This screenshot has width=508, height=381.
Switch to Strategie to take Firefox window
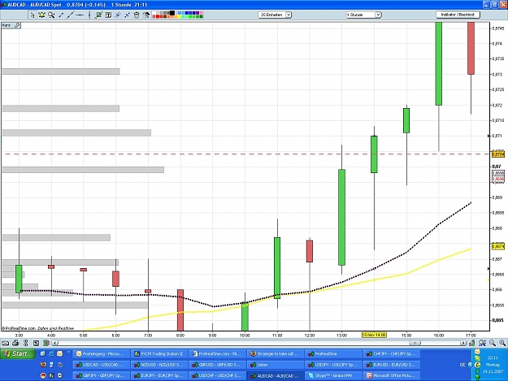click(276, 354)
